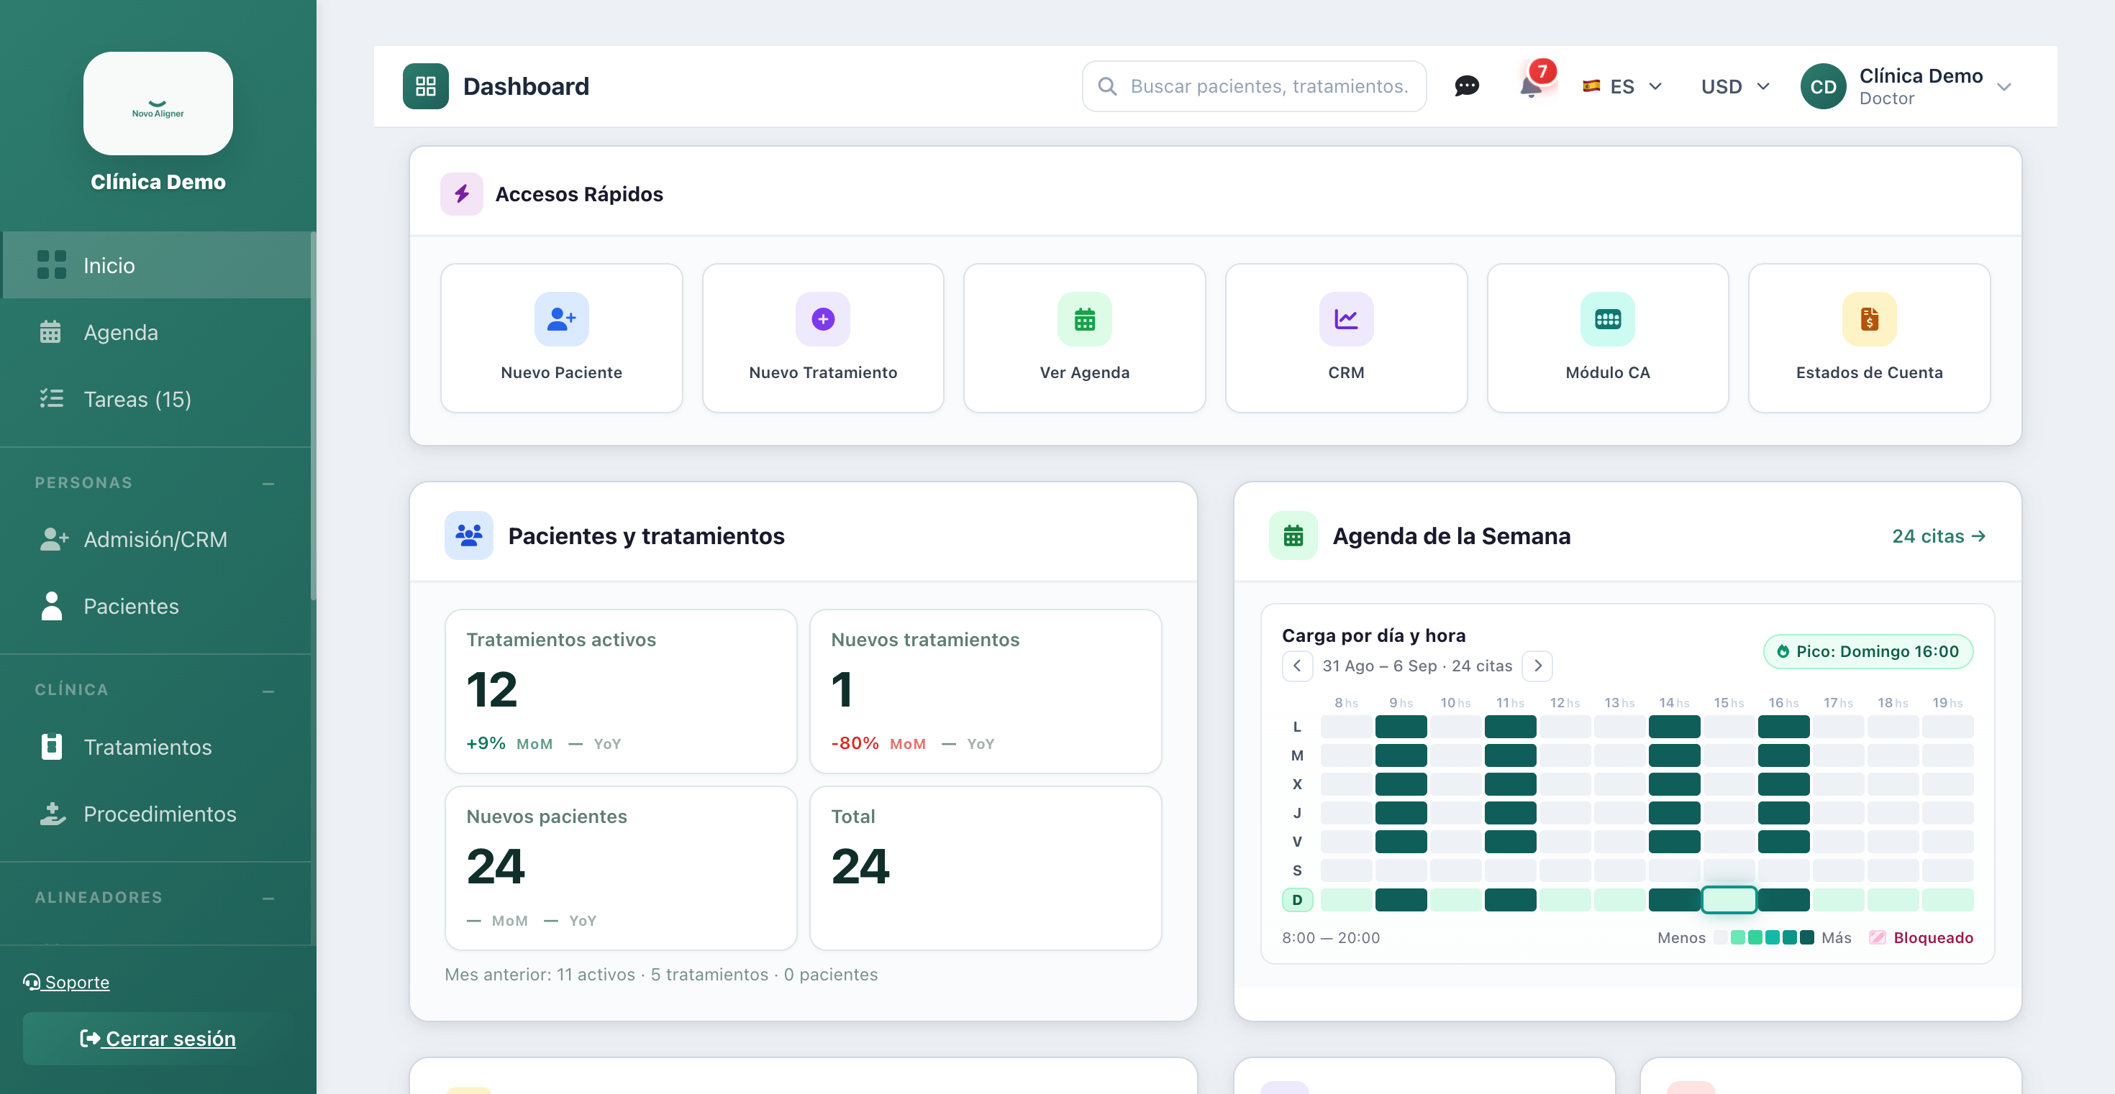Collapse the CLÍNICA sidebar section
Viewport: 2115px width, 1094px height.
268,691
